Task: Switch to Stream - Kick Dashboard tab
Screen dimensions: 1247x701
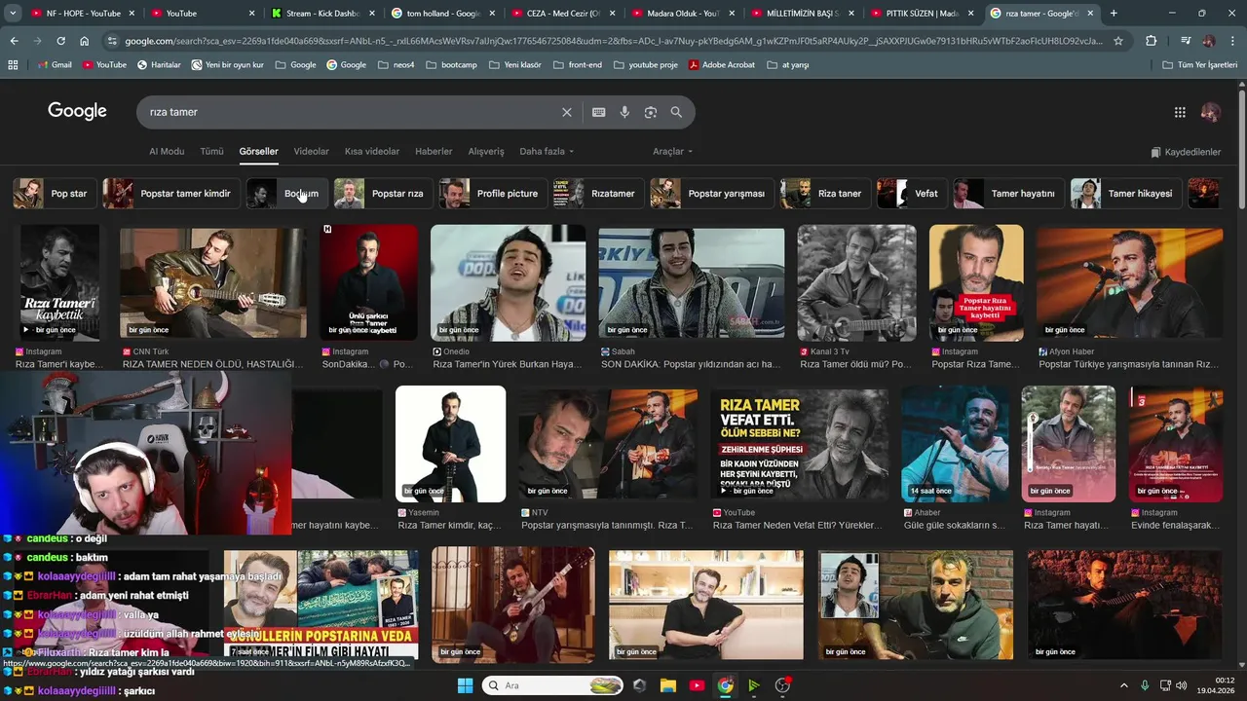Action: pyautogui.click(x=321, y=13)
